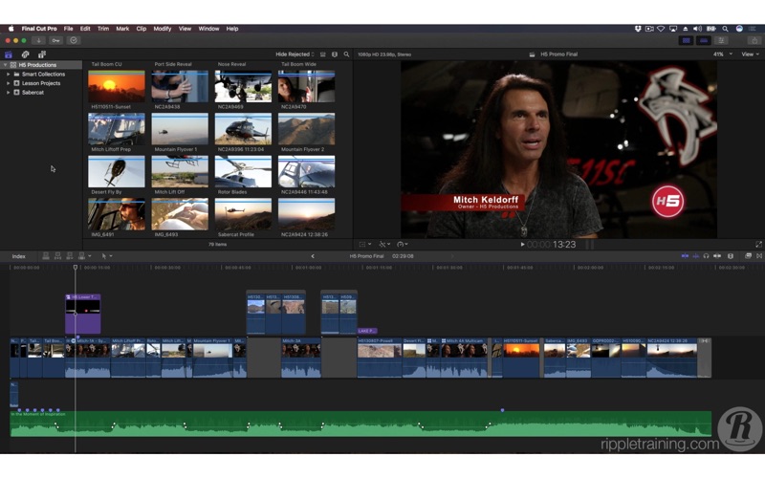Select the Mountain Flyover 2 thumbnail

[306, 129]
